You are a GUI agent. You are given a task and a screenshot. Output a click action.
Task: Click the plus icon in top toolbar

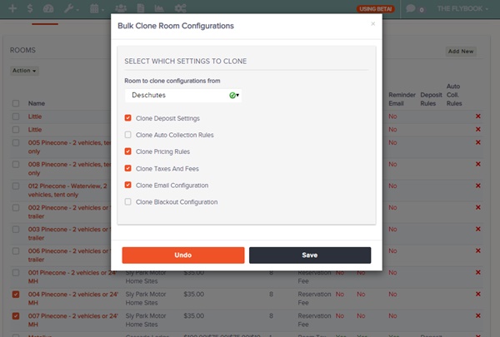[x=12, y=8]
